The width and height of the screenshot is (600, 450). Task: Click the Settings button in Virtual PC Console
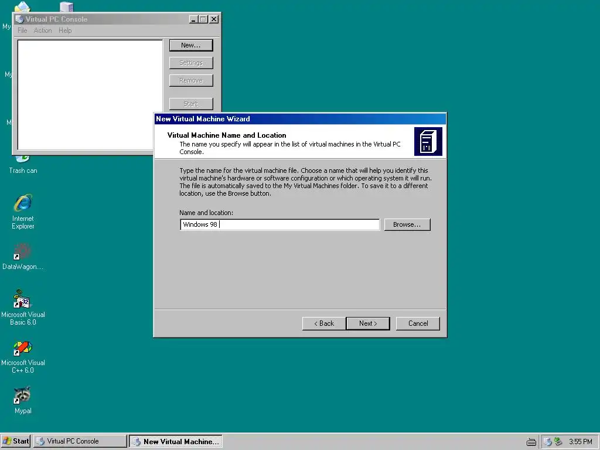[x=191, y=63]
